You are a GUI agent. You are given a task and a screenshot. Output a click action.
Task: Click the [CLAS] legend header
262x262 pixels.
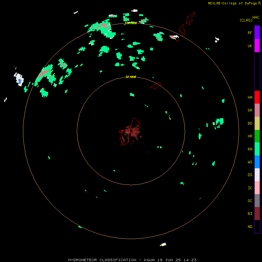(x=246, y=20)
